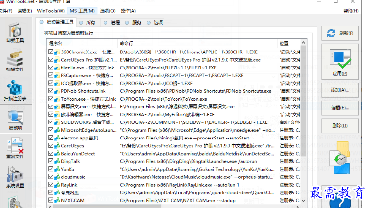369x208 pixels.
Task: Switch to the 所有 tab
Action: pyautogui.click(x=88, y=22)
